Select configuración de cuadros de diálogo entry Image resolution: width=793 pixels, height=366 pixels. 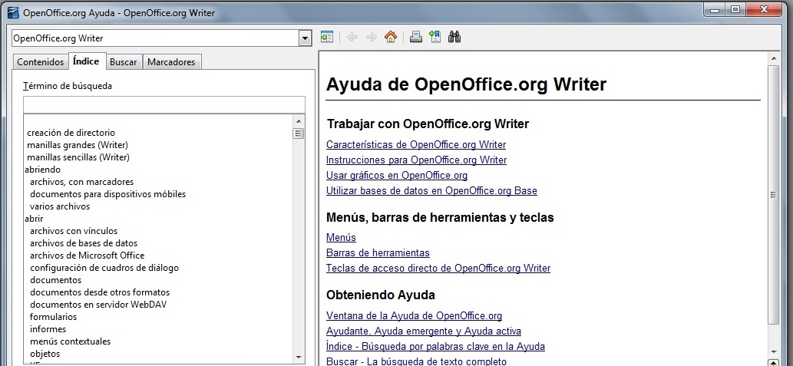[104, 268]
